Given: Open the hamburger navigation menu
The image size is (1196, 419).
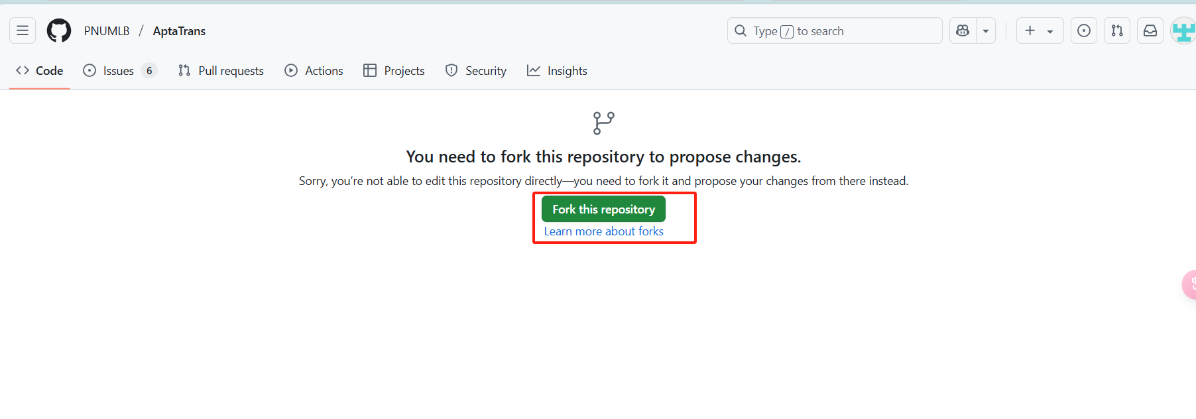Looking at the screenshot, I should point(23,30).
